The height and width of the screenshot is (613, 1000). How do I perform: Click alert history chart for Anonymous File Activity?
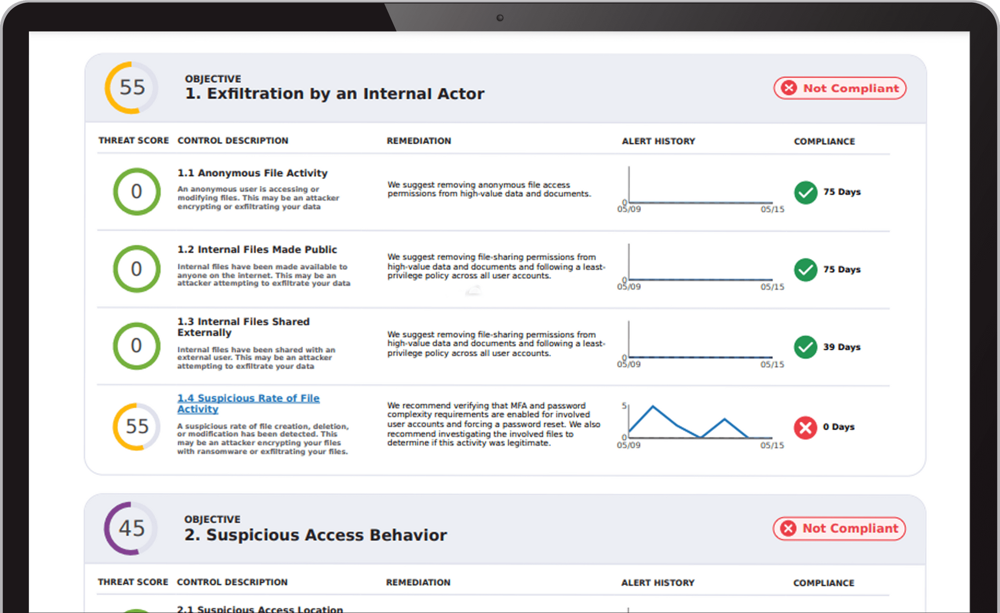pos(701,190)
